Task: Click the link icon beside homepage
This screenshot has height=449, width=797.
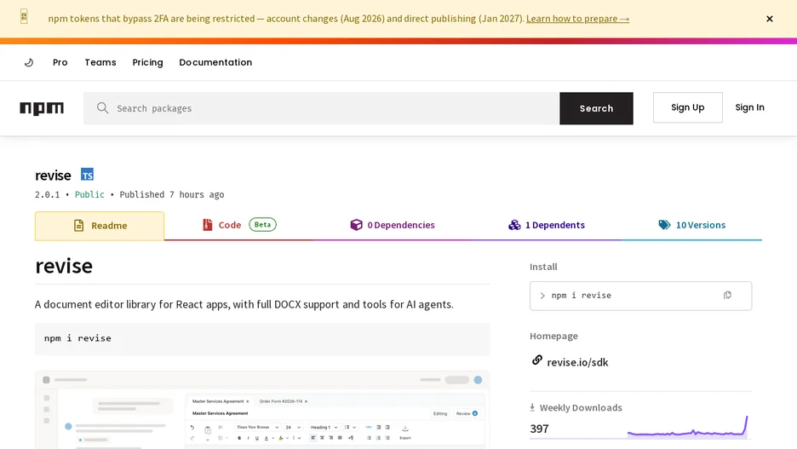Action: click(536, 360)
